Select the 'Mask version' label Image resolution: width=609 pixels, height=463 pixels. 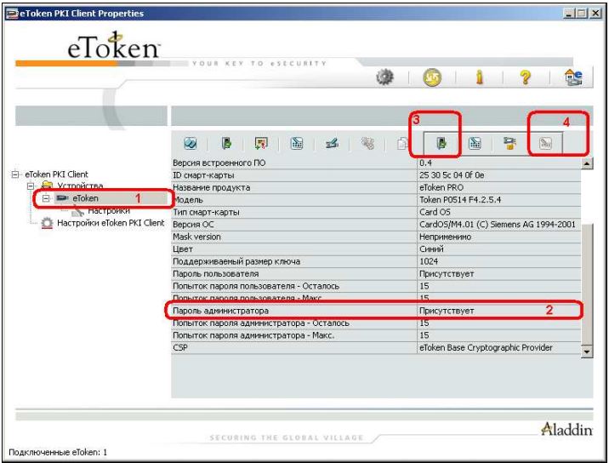196,237
